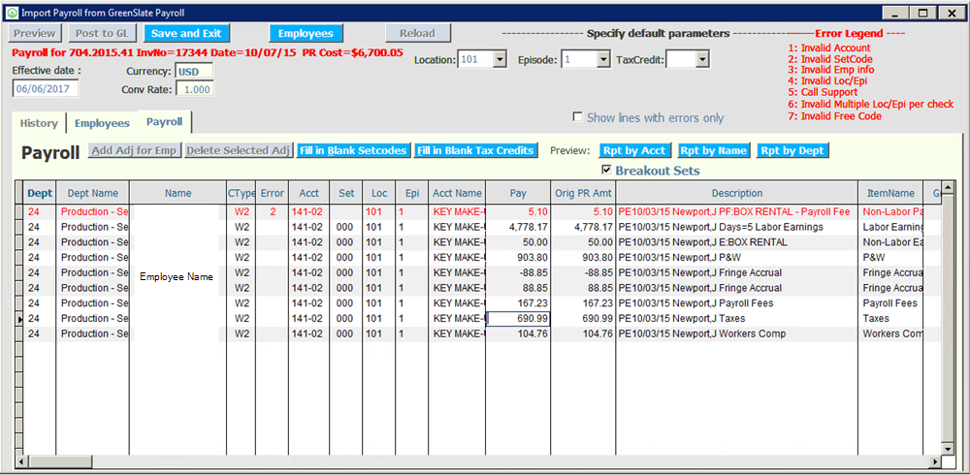The image size is (970, 475).
Task: Click horizontal scrollbar left arrow
Action: pos(21,462)
